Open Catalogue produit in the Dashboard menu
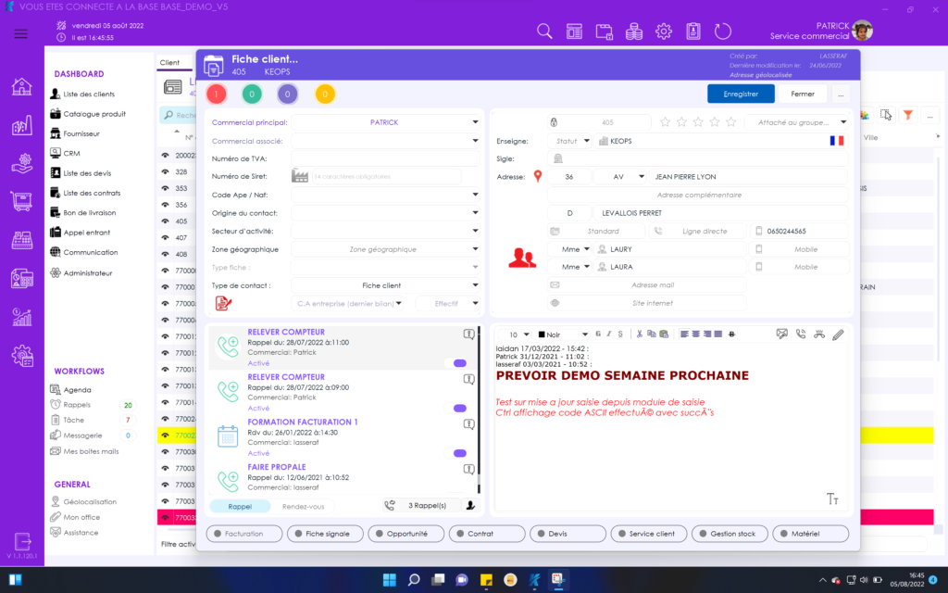948x593 pixels. 94,114
